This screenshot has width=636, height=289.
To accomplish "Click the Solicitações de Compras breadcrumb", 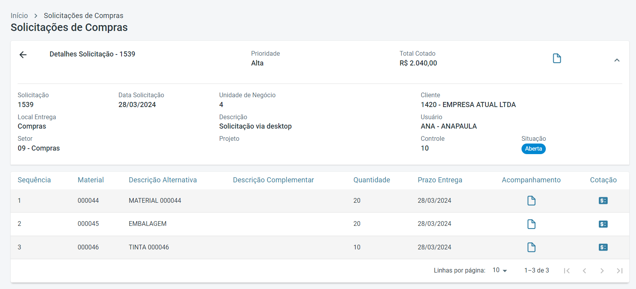I will tap(84, 16).
